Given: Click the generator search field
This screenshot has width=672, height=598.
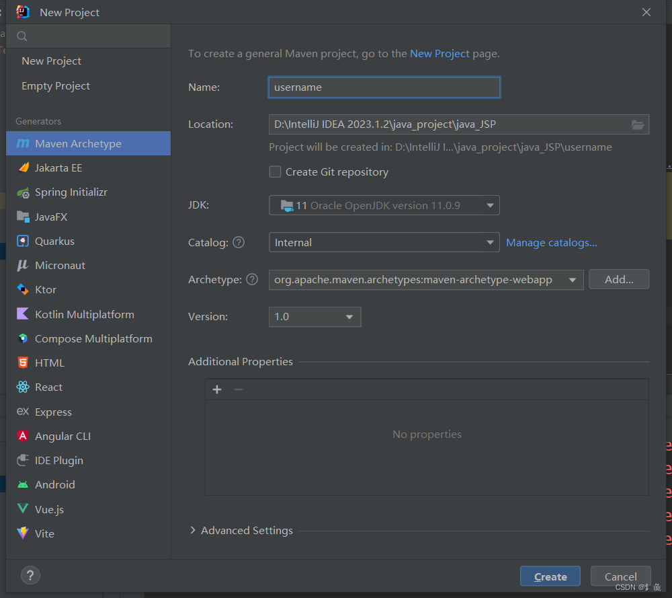Looking at the screenshot, I should pyautogui.click(x=88, y=36).
